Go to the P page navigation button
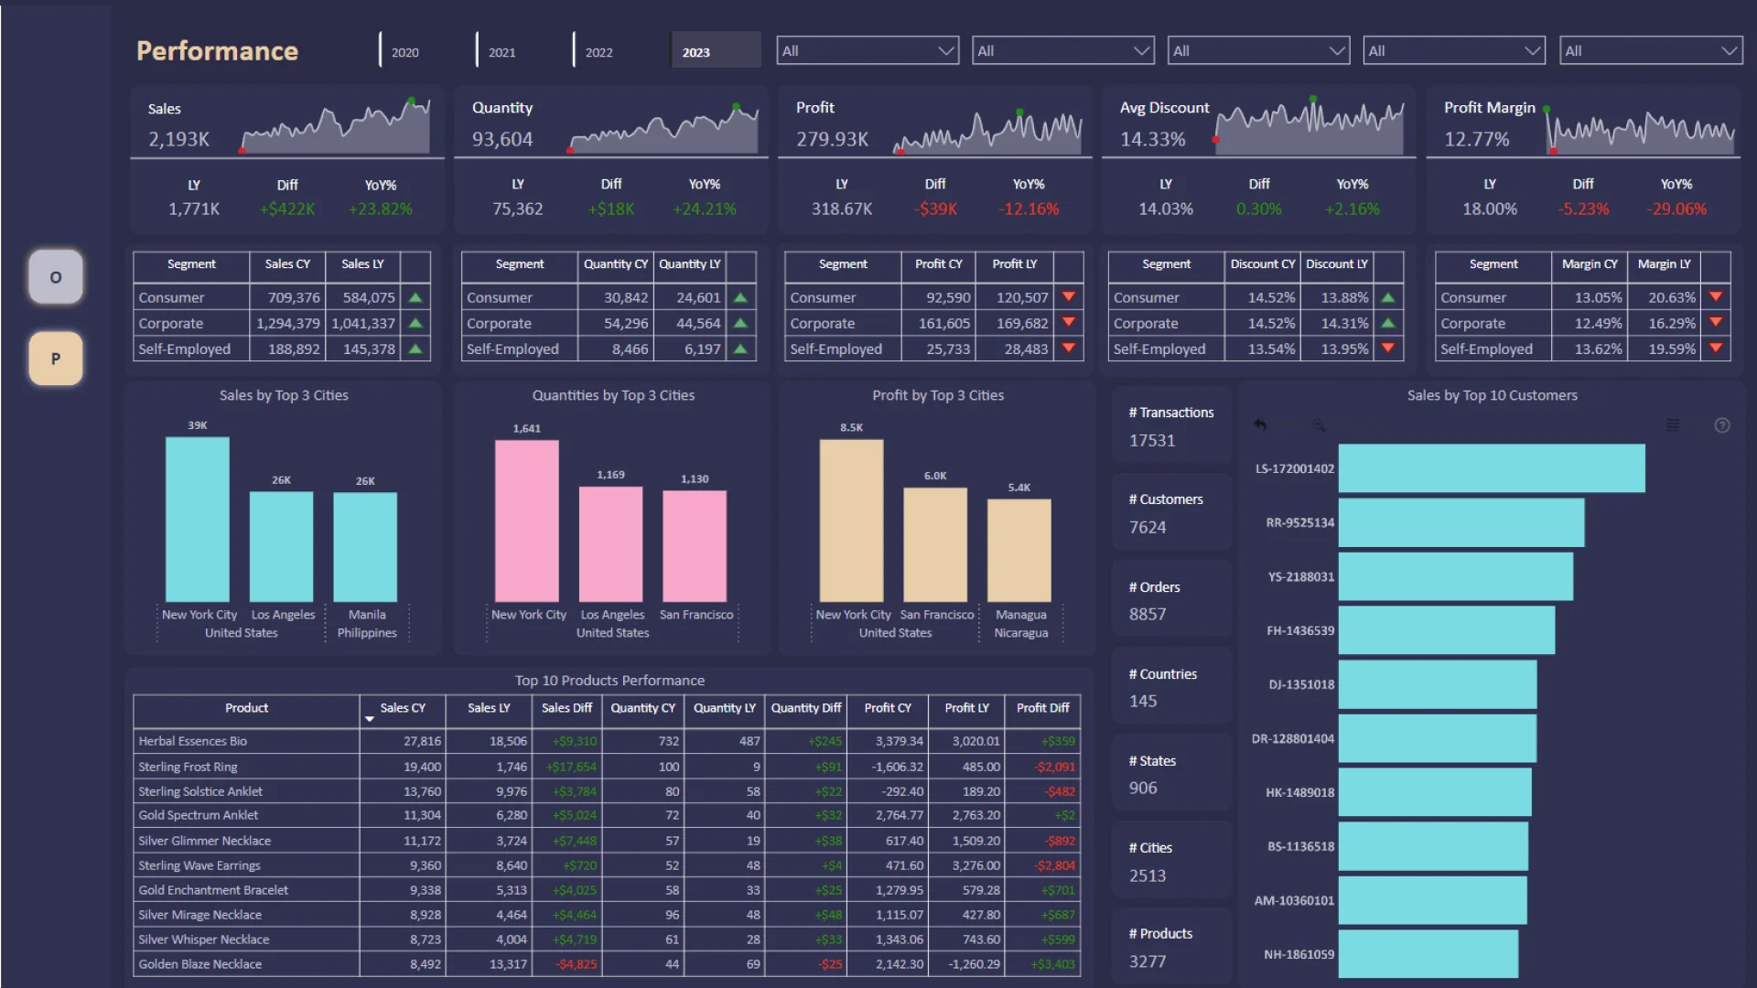 (56, 358)
